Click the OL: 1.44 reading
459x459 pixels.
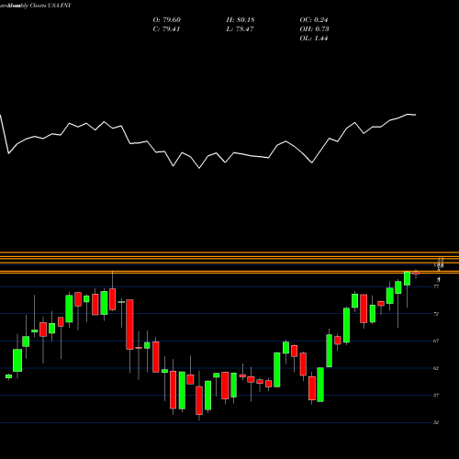[314, 39]
